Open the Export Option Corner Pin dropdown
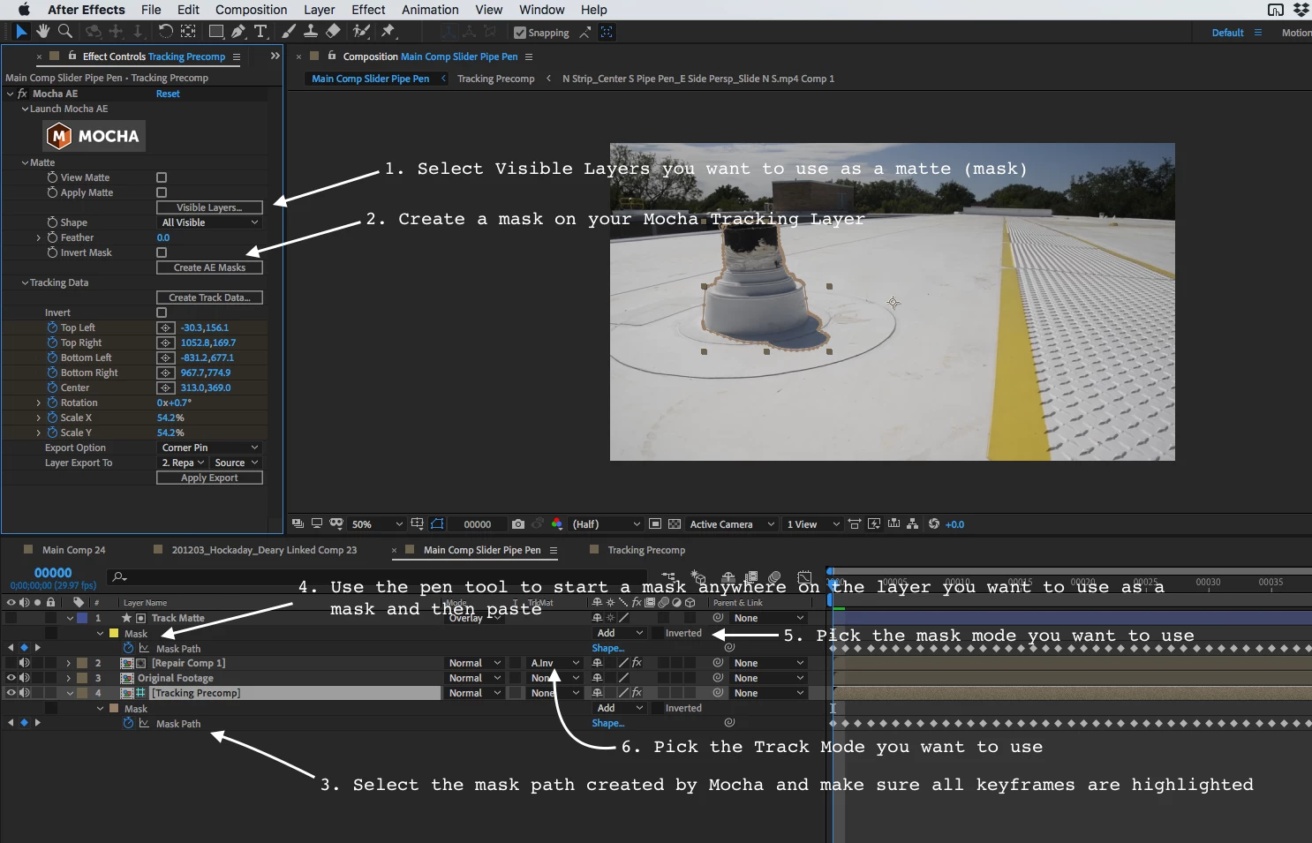Screen dimensions: 1312x843 [x=209, y=448]
